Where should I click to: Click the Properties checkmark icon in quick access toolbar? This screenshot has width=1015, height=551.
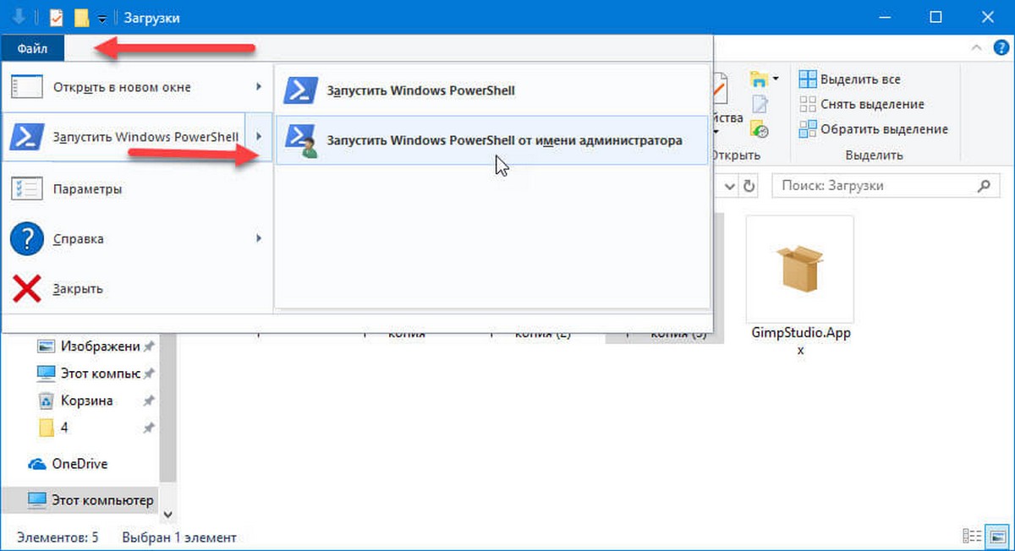(57, 18)
